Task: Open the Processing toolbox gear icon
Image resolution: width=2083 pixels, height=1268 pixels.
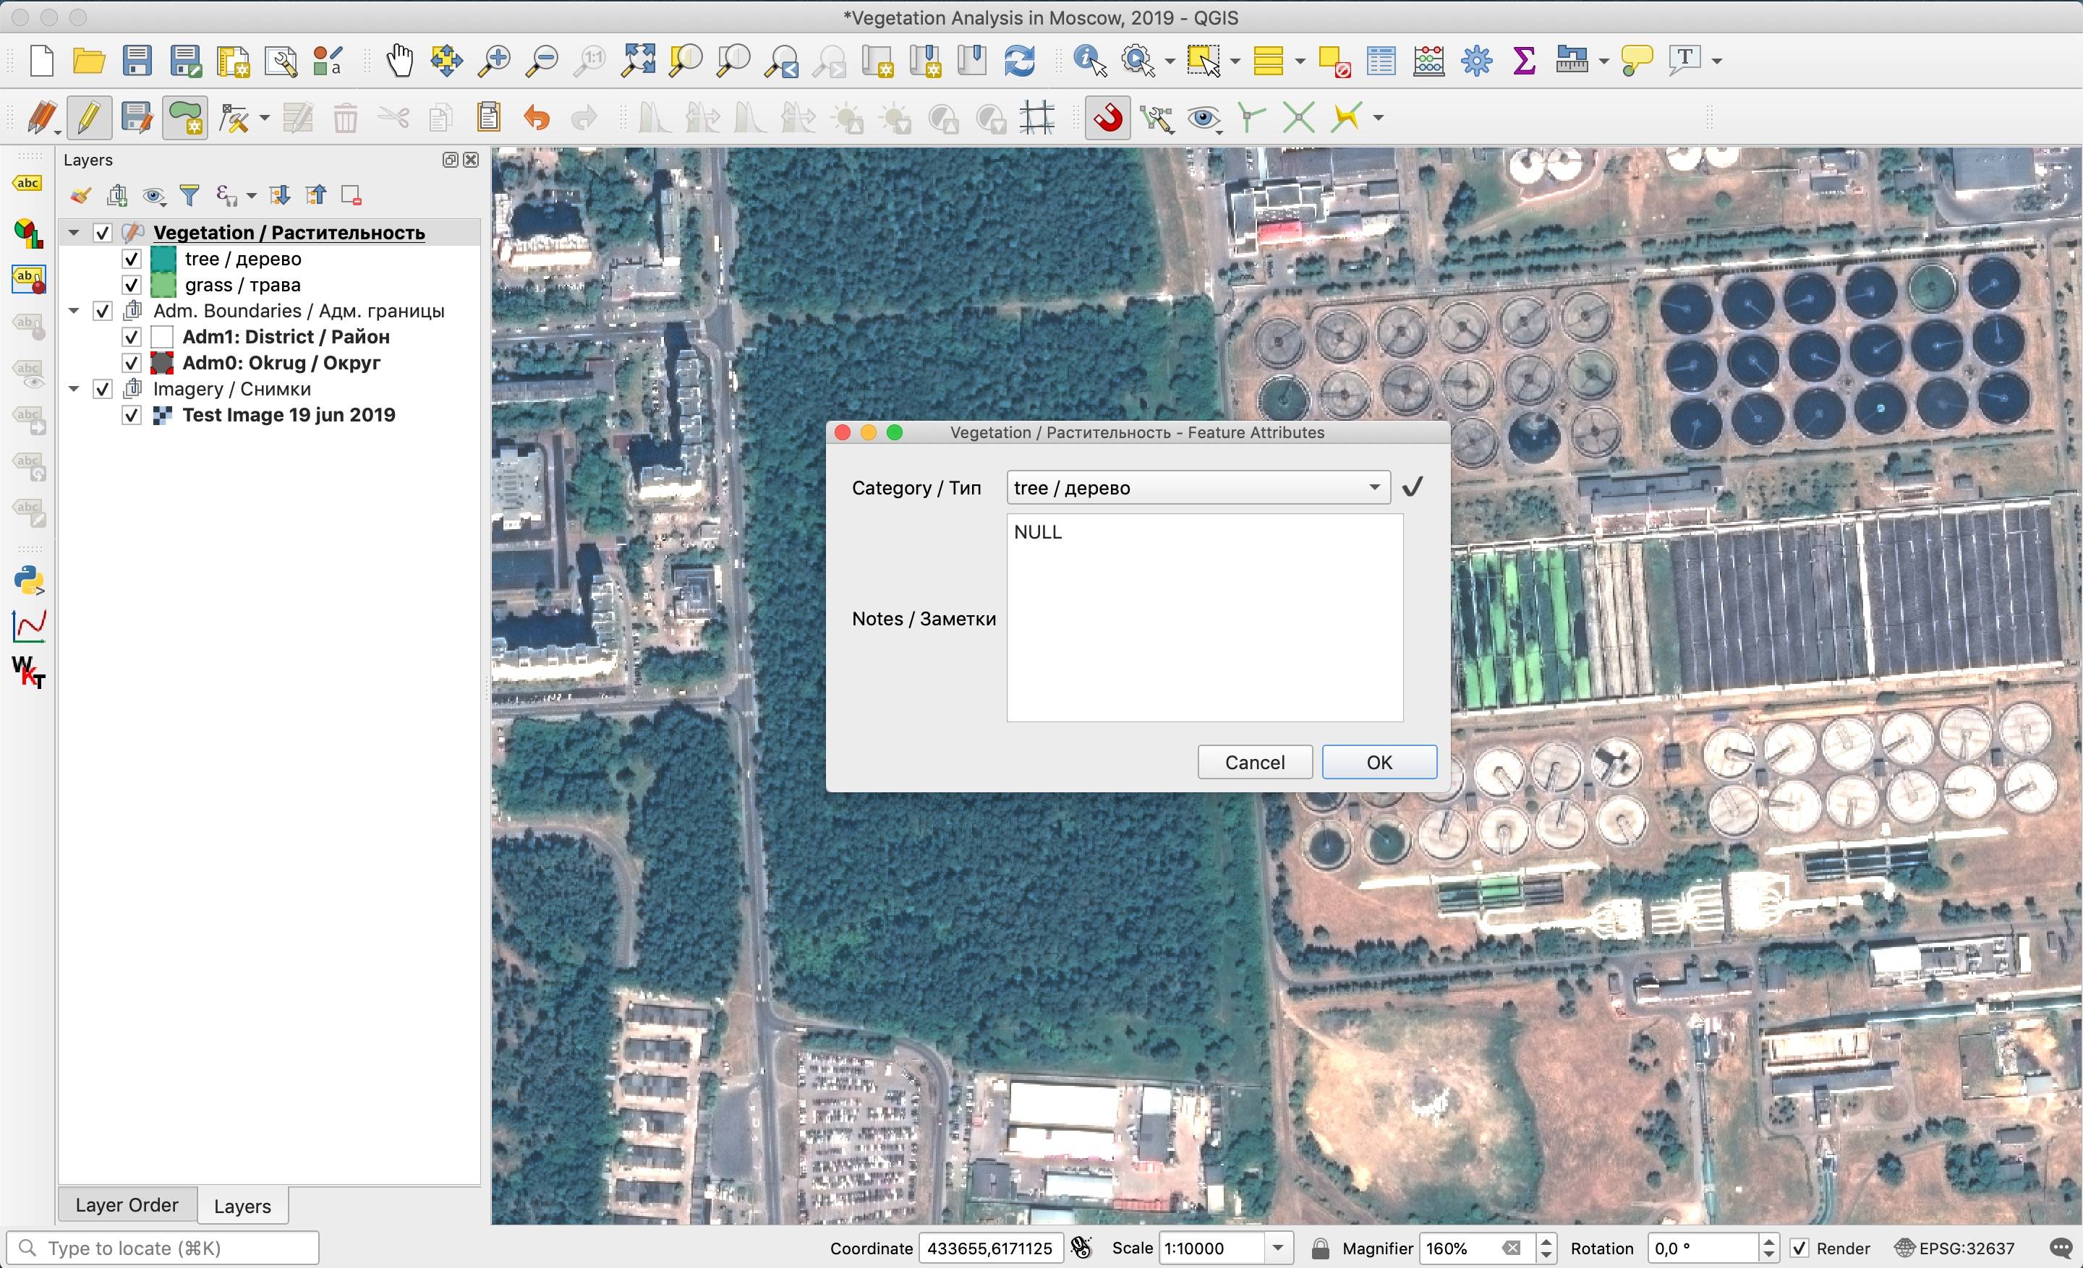Action: pyautogui.click(x=1477, y=61)
